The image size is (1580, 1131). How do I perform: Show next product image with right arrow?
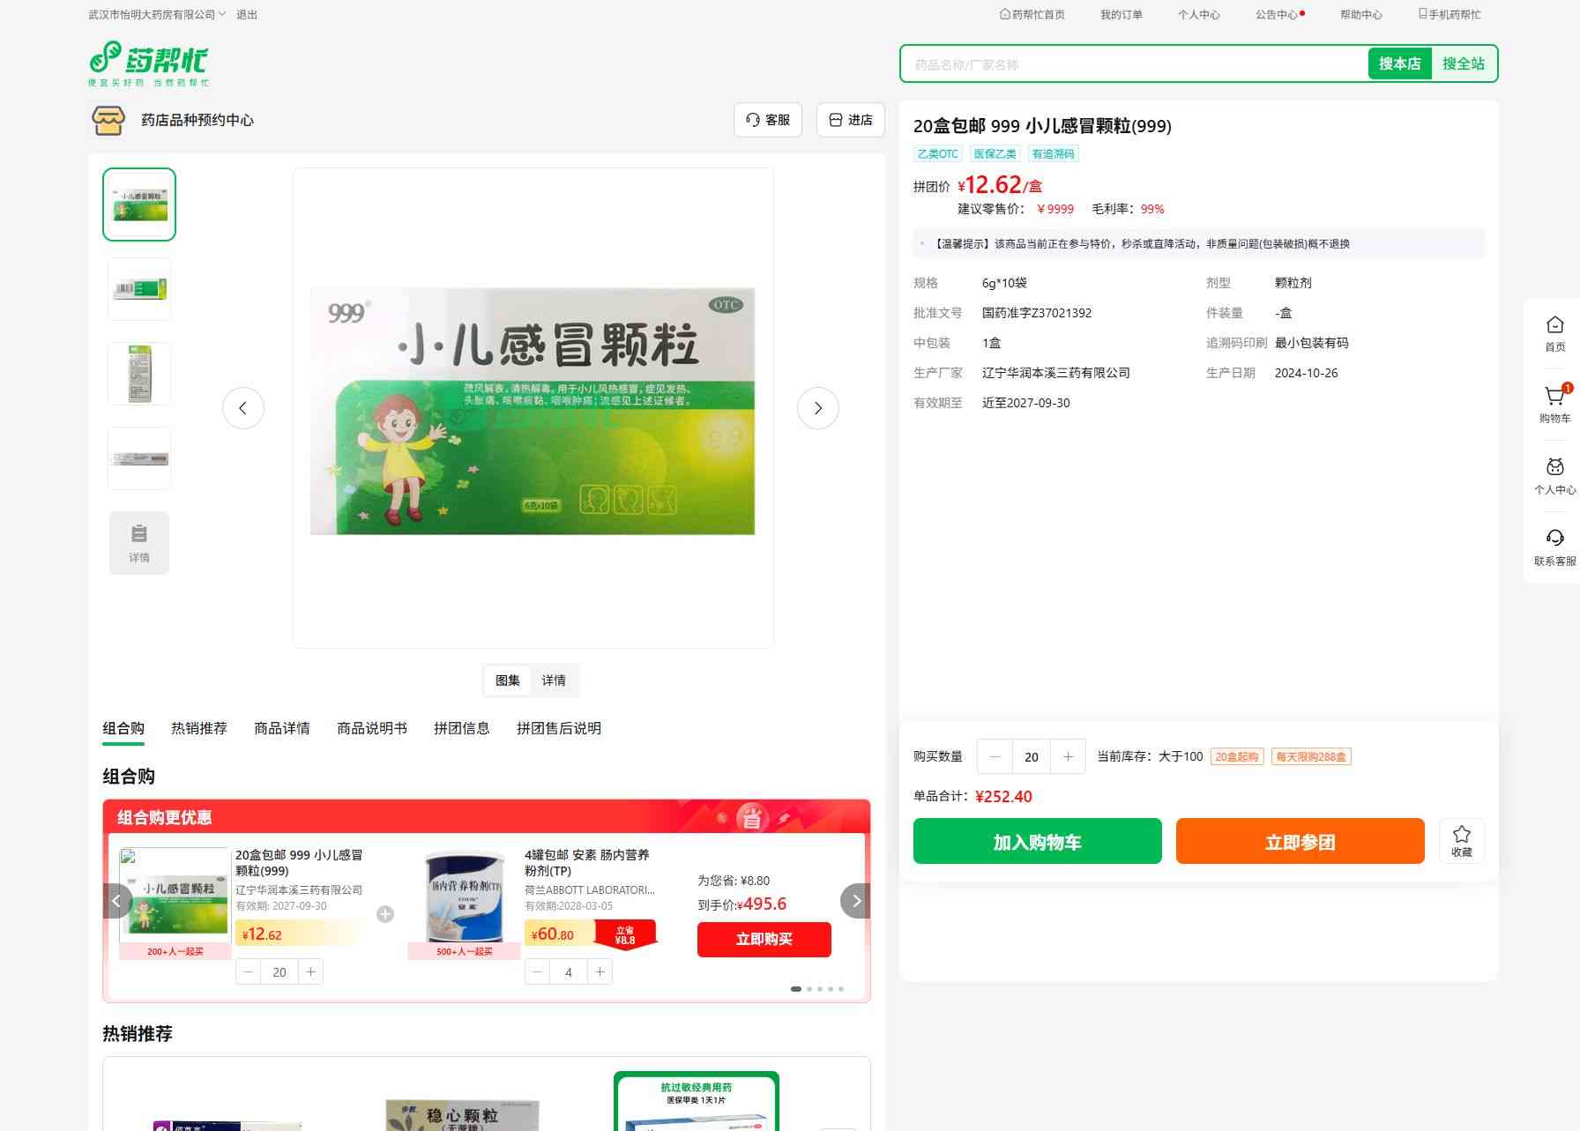pos(817,408)
